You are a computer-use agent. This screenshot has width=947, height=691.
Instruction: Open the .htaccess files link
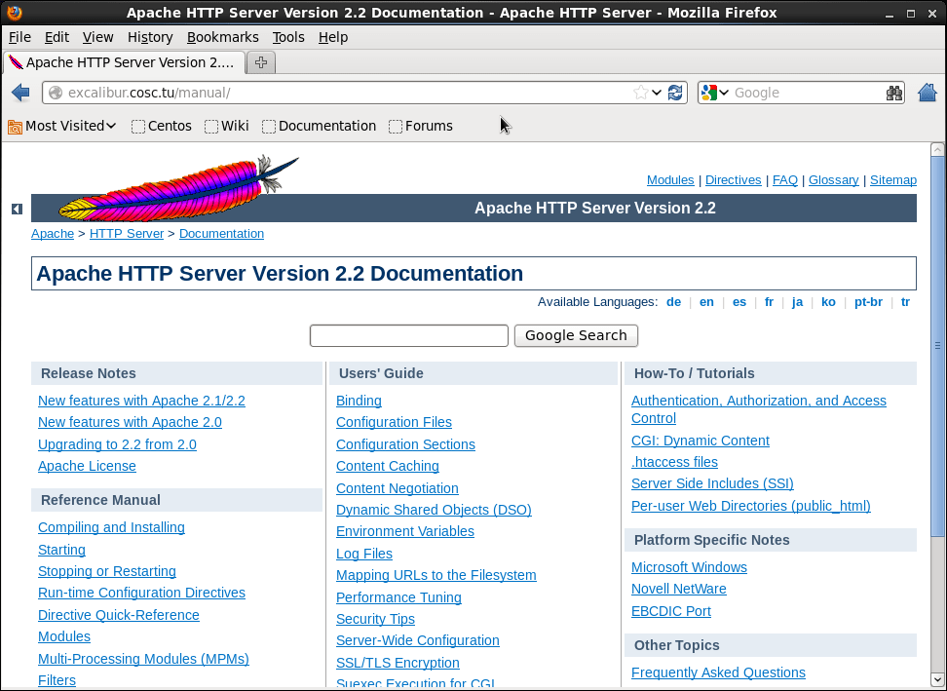pyautogui.click(x=674, y=462)
